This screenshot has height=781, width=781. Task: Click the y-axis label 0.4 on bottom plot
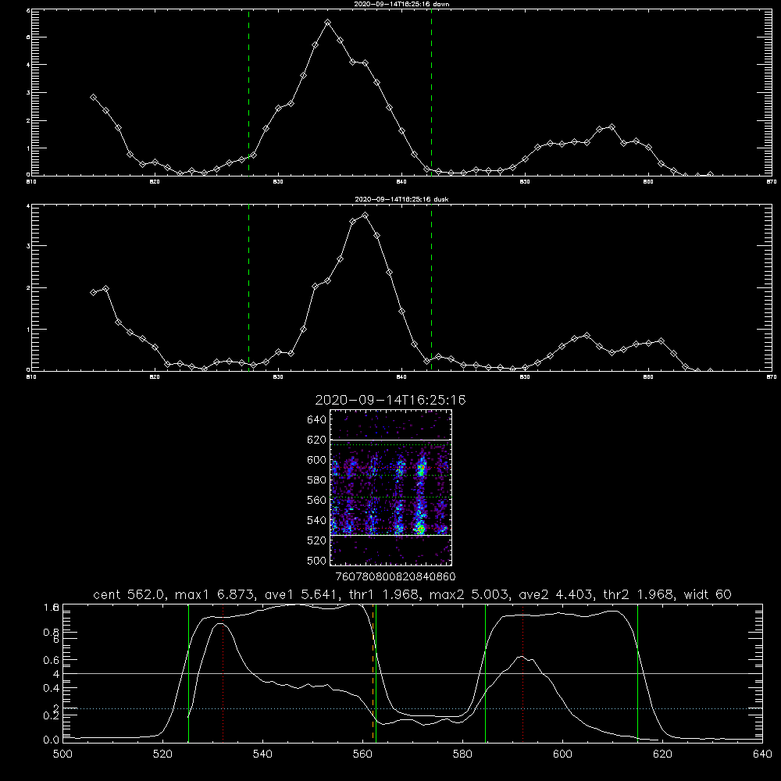pos(52,688)
